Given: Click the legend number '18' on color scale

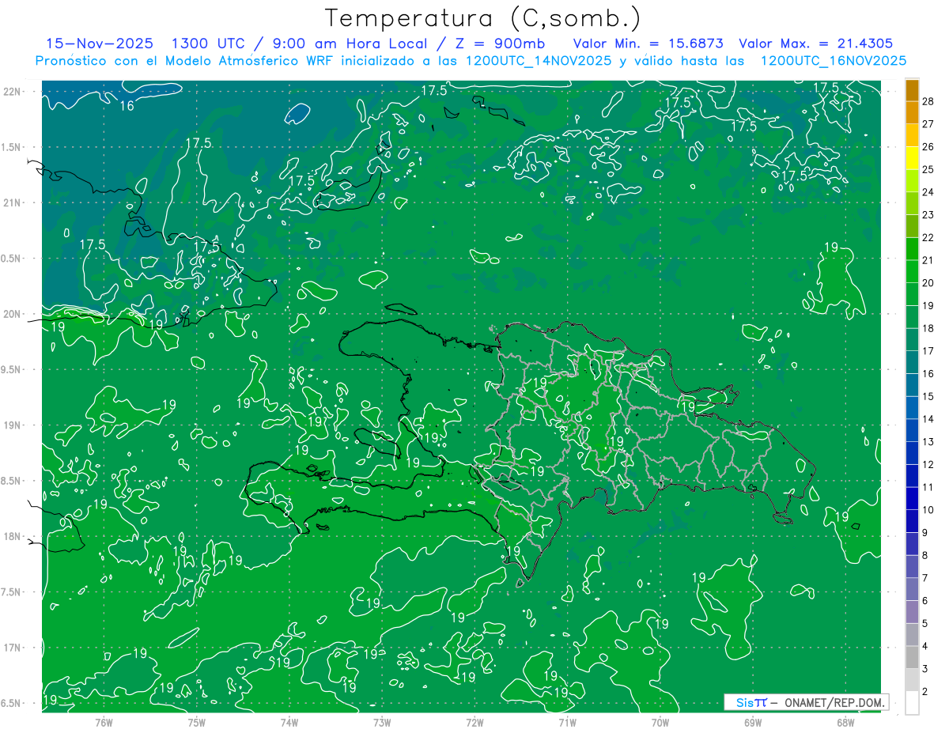Looking at the screenshot, I should (928, 328).
